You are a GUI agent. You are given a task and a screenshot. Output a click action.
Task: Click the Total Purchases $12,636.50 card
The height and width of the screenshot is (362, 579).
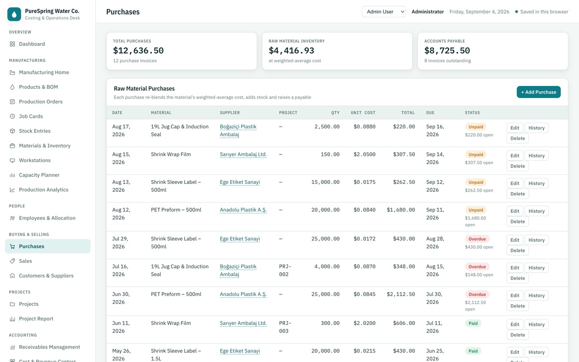[181, 51]
